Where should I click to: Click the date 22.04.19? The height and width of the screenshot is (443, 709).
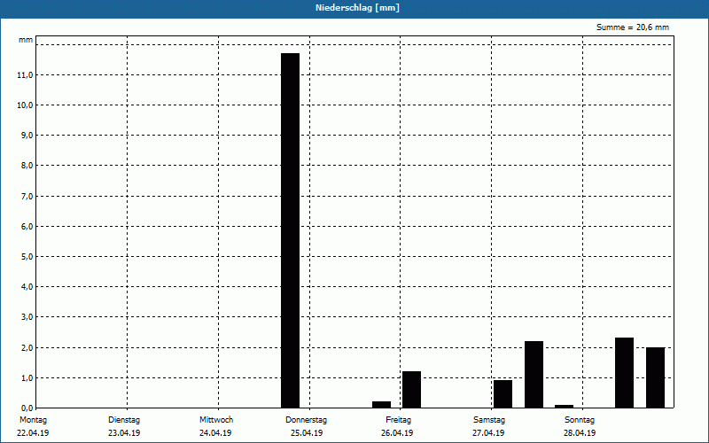(33, 433)
